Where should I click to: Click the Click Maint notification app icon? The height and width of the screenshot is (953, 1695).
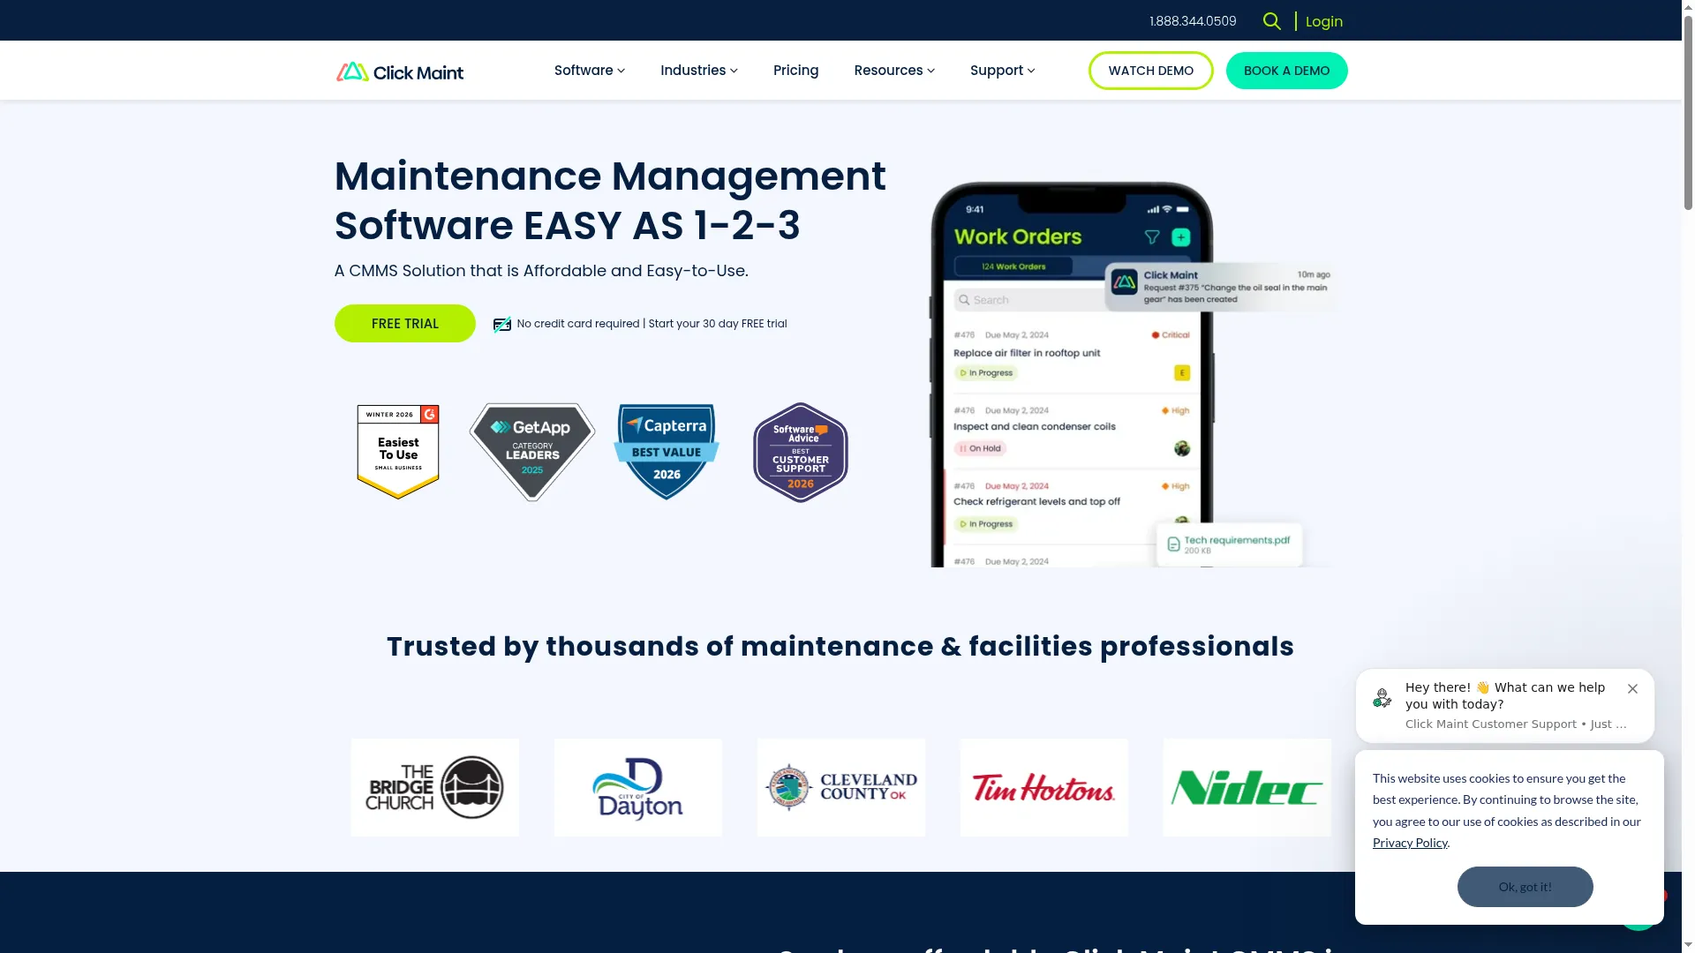pos(1124,283)
